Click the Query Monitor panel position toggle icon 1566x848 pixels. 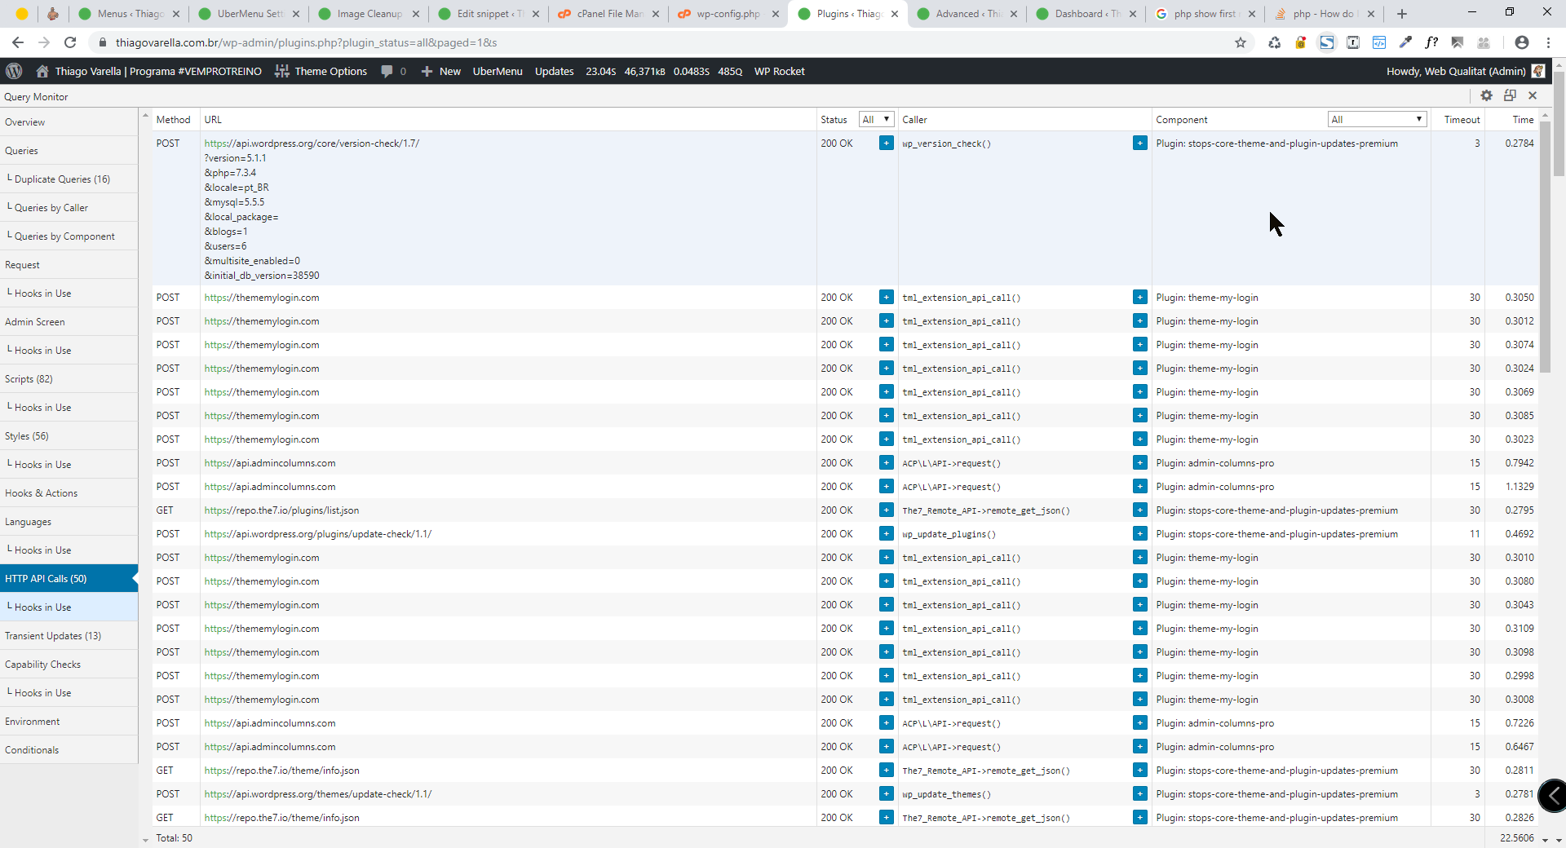(x=1510, y=95)
